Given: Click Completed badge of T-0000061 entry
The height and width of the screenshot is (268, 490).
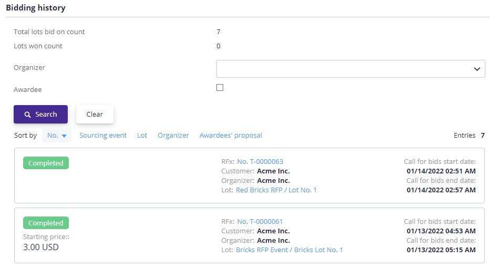Looking at the screenshot, I should click(x=46, y=223).
